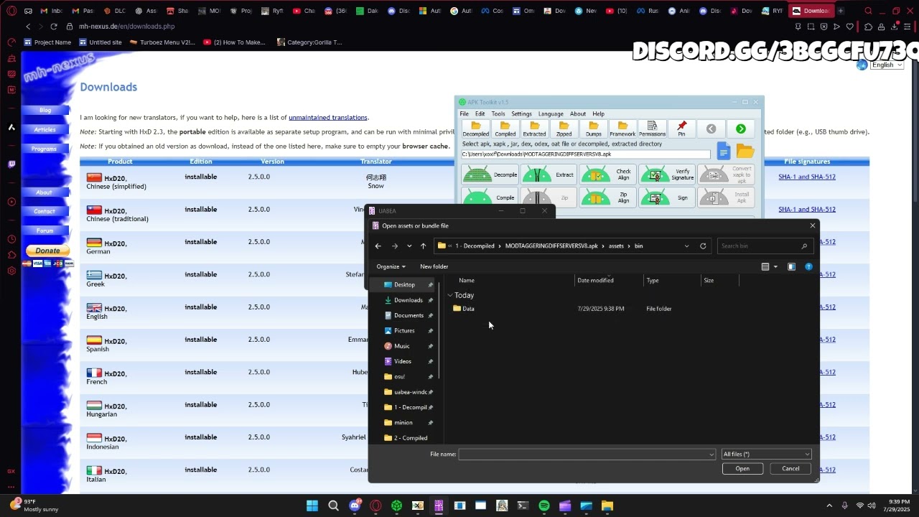Expand the address bar path history dropdown
The width and height of the screenshot is (919, 517).
pyautogui.click(x=686, y=246)
